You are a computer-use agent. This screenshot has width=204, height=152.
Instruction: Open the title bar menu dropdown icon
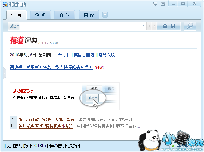163,4
